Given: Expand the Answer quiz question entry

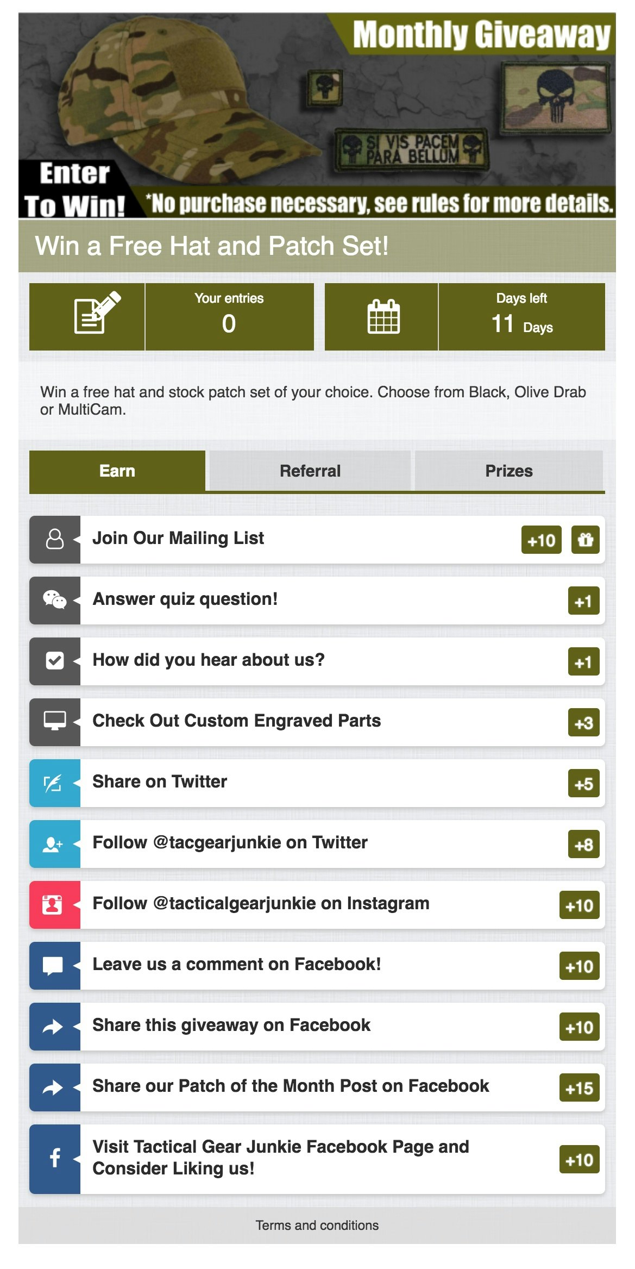Looking at the screenshot, I should [x=185, y=599].
